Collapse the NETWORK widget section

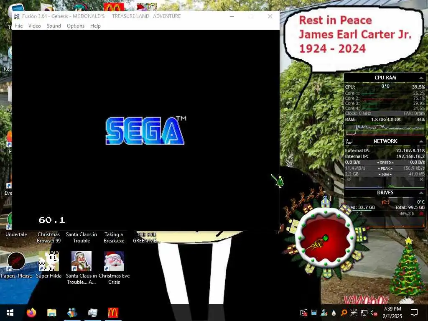click(x=421, y=141)
